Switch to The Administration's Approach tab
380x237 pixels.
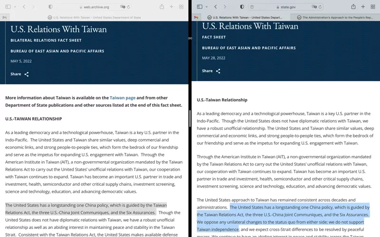pyautogui.click(x=335, y=18)
